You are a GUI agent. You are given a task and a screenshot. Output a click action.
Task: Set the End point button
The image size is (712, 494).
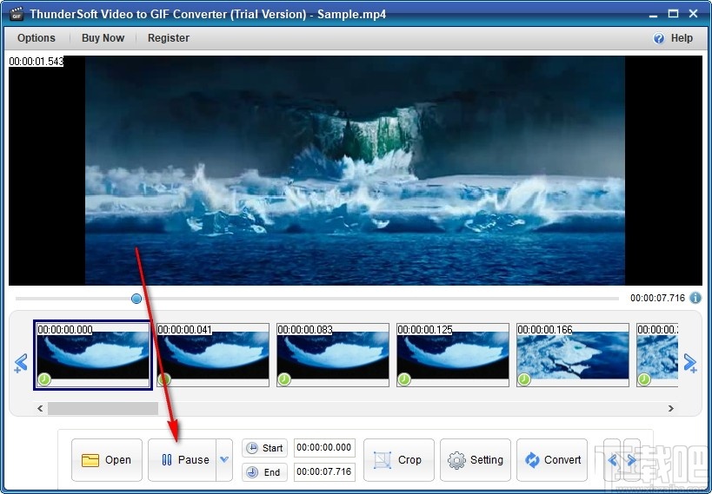pyautogui.click(x=265, y=472)
